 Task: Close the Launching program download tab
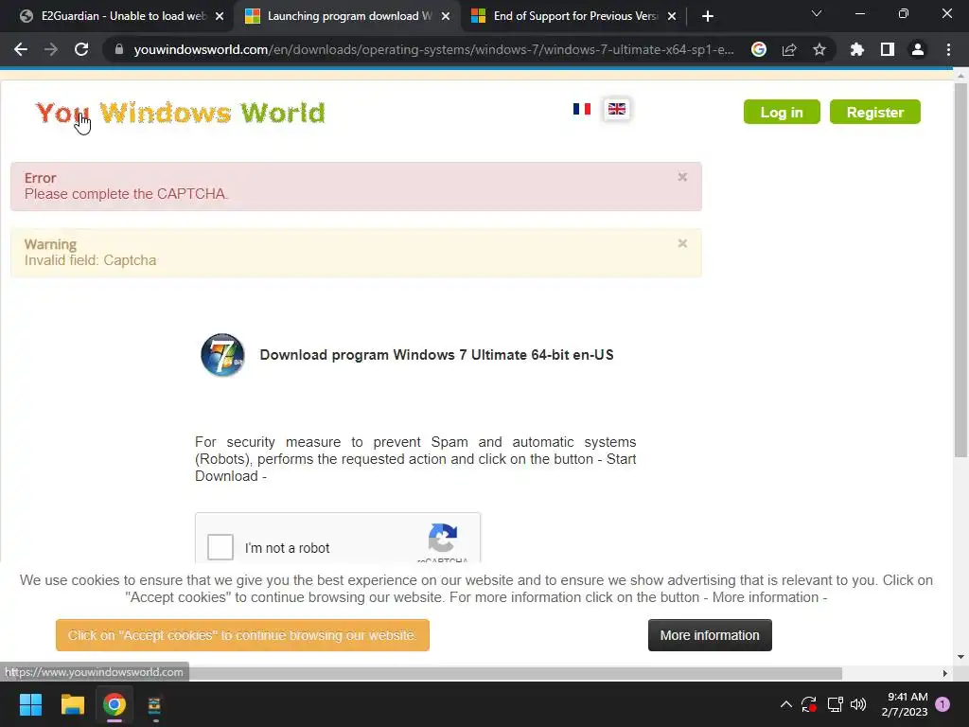click(x=446, y=16)
